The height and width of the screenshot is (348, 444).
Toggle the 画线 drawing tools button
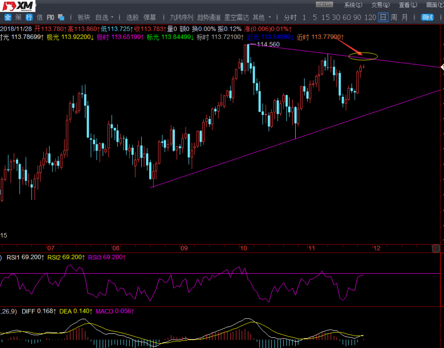click(x=428, y=18)
